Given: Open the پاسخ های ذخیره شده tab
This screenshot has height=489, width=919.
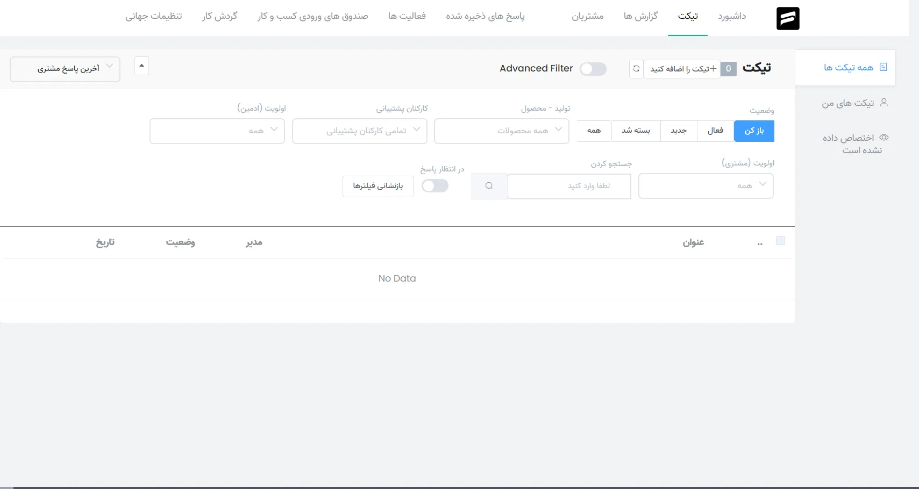Looking at the screenshot, I should (485, 17).
